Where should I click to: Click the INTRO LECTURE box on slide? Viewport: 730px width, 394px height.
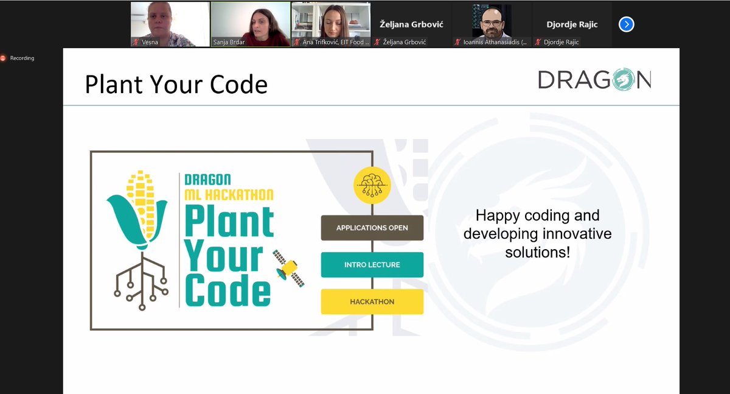(372, 265)
